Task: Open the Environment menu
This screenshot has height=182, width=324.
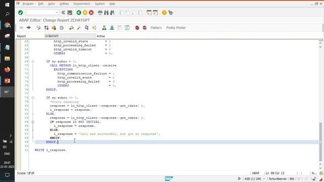Action: (82, 4)
